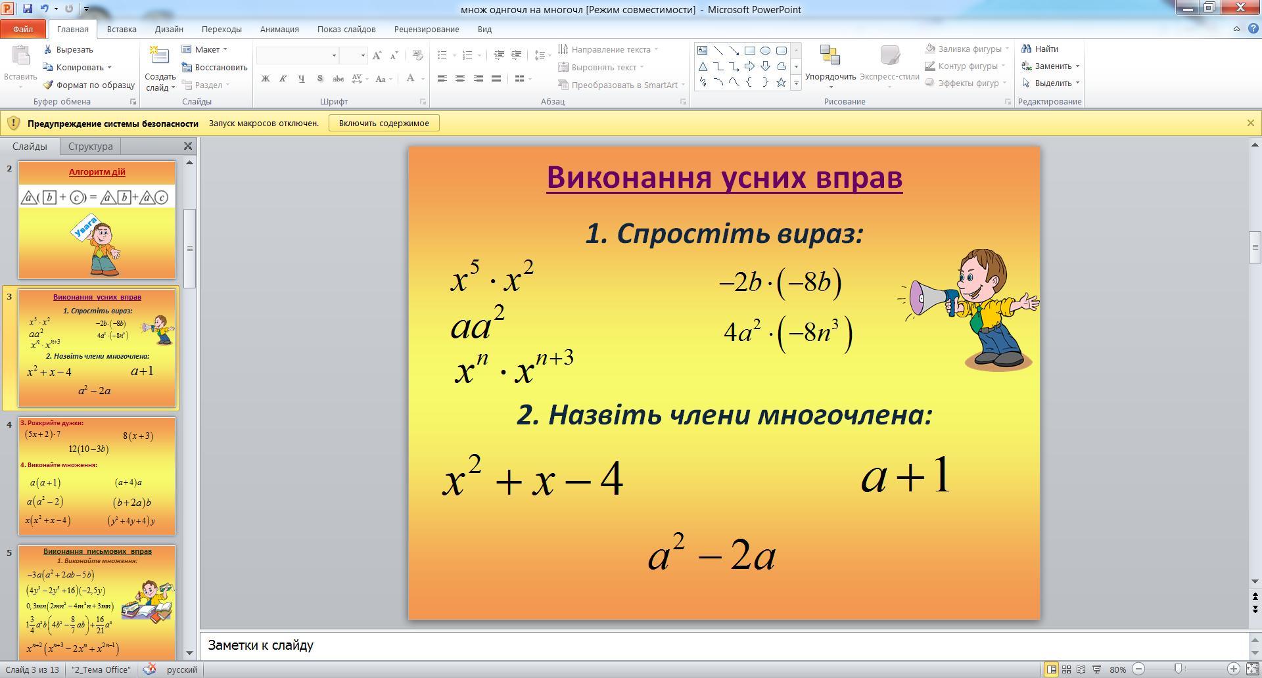Select the right arrow block shape
The height and width of the screenshot is (678, 1262).
click(749, 66)
